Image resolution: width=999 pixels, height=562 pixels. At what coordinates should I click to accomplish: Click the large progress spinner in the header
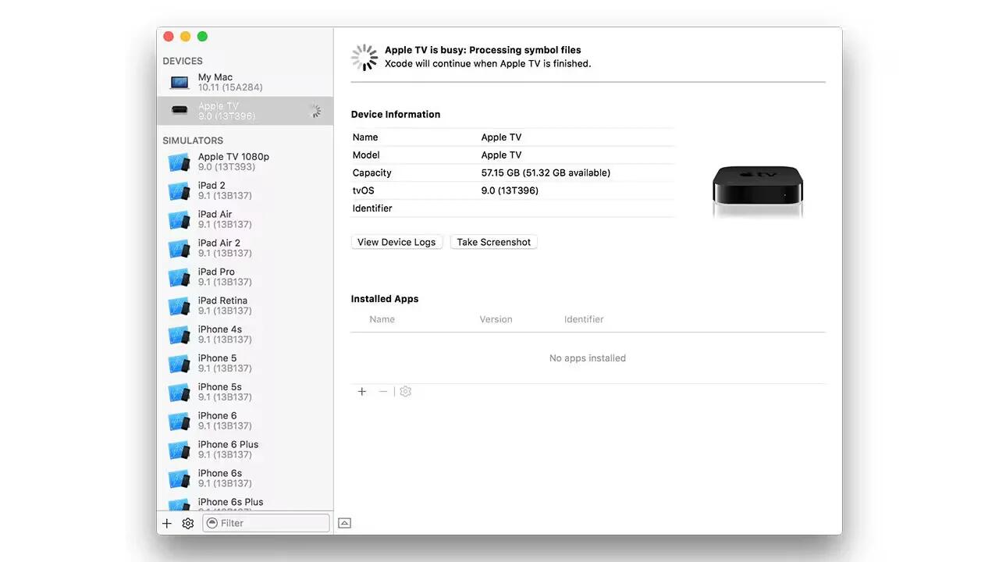pyautogui.click(x=364, y=57)
